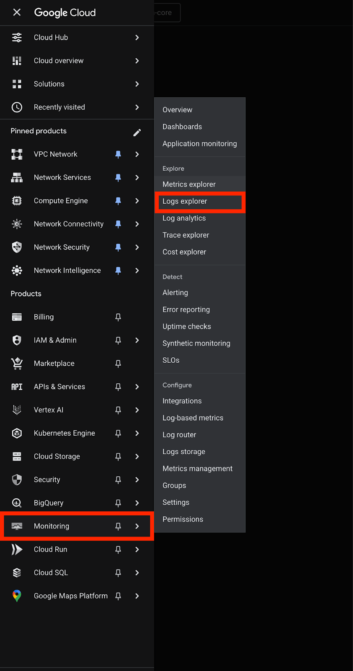Click the Recently visited clock icon
The width and height of the screenshot is (353, 671).
pyautogui.click(x=17, y=107)
